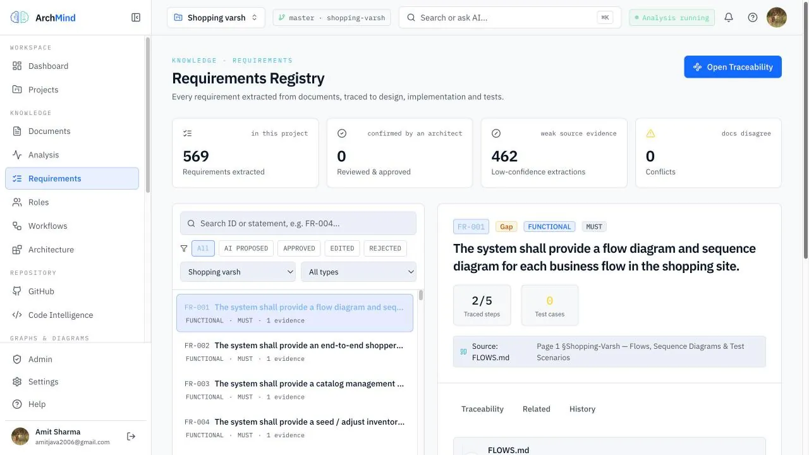Screen dimensions: 809x455
Task: Click the Architecture sidebar icon
Action: (17, 250)
